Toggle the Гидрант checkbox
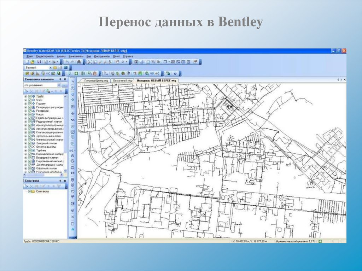Screen dimensions: 362x271 tap(30, 104)
